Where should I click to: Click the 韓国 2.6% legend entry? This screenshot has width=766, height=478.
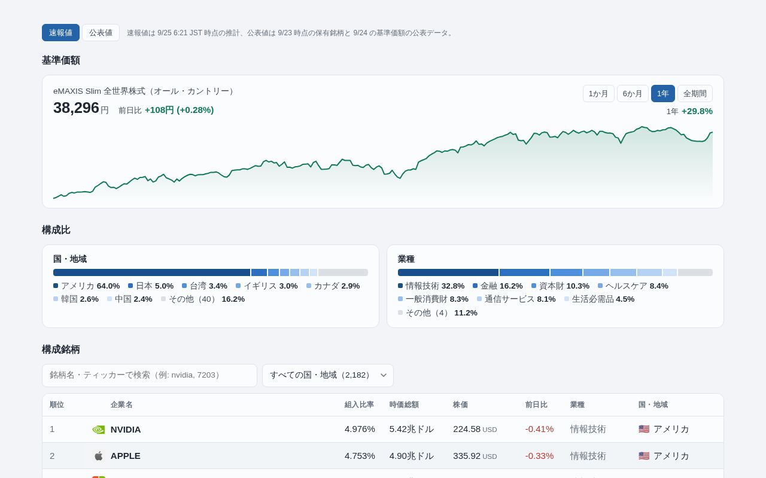coord(76,299)
